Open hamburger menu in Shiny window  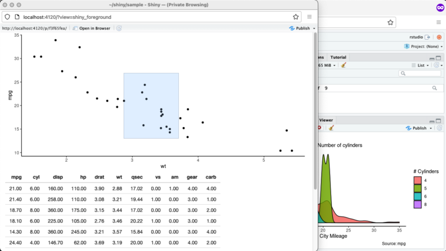tap(309, 17)
